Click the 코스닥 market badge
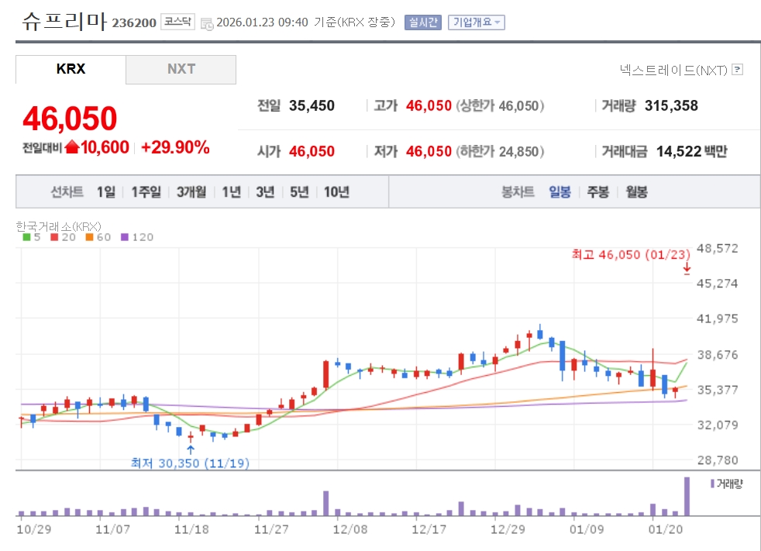Image resolution: width=761 pixels, height=551 pixels. 178,22
